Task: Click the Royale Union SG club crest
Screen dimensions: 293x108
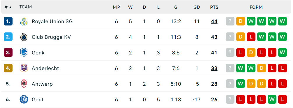Action: pyautogui.click(x=24, y=21)
